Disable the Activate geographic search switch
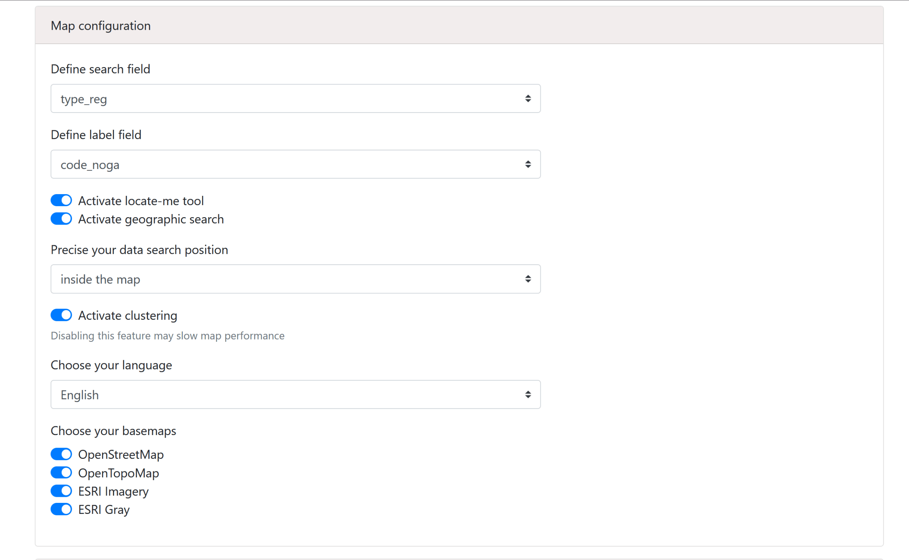This screenshot has width=909, height=560. pos(61,219)
